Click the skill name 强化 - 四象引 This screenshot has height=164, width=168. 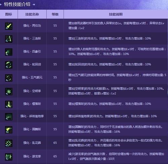tap(32, 52)
